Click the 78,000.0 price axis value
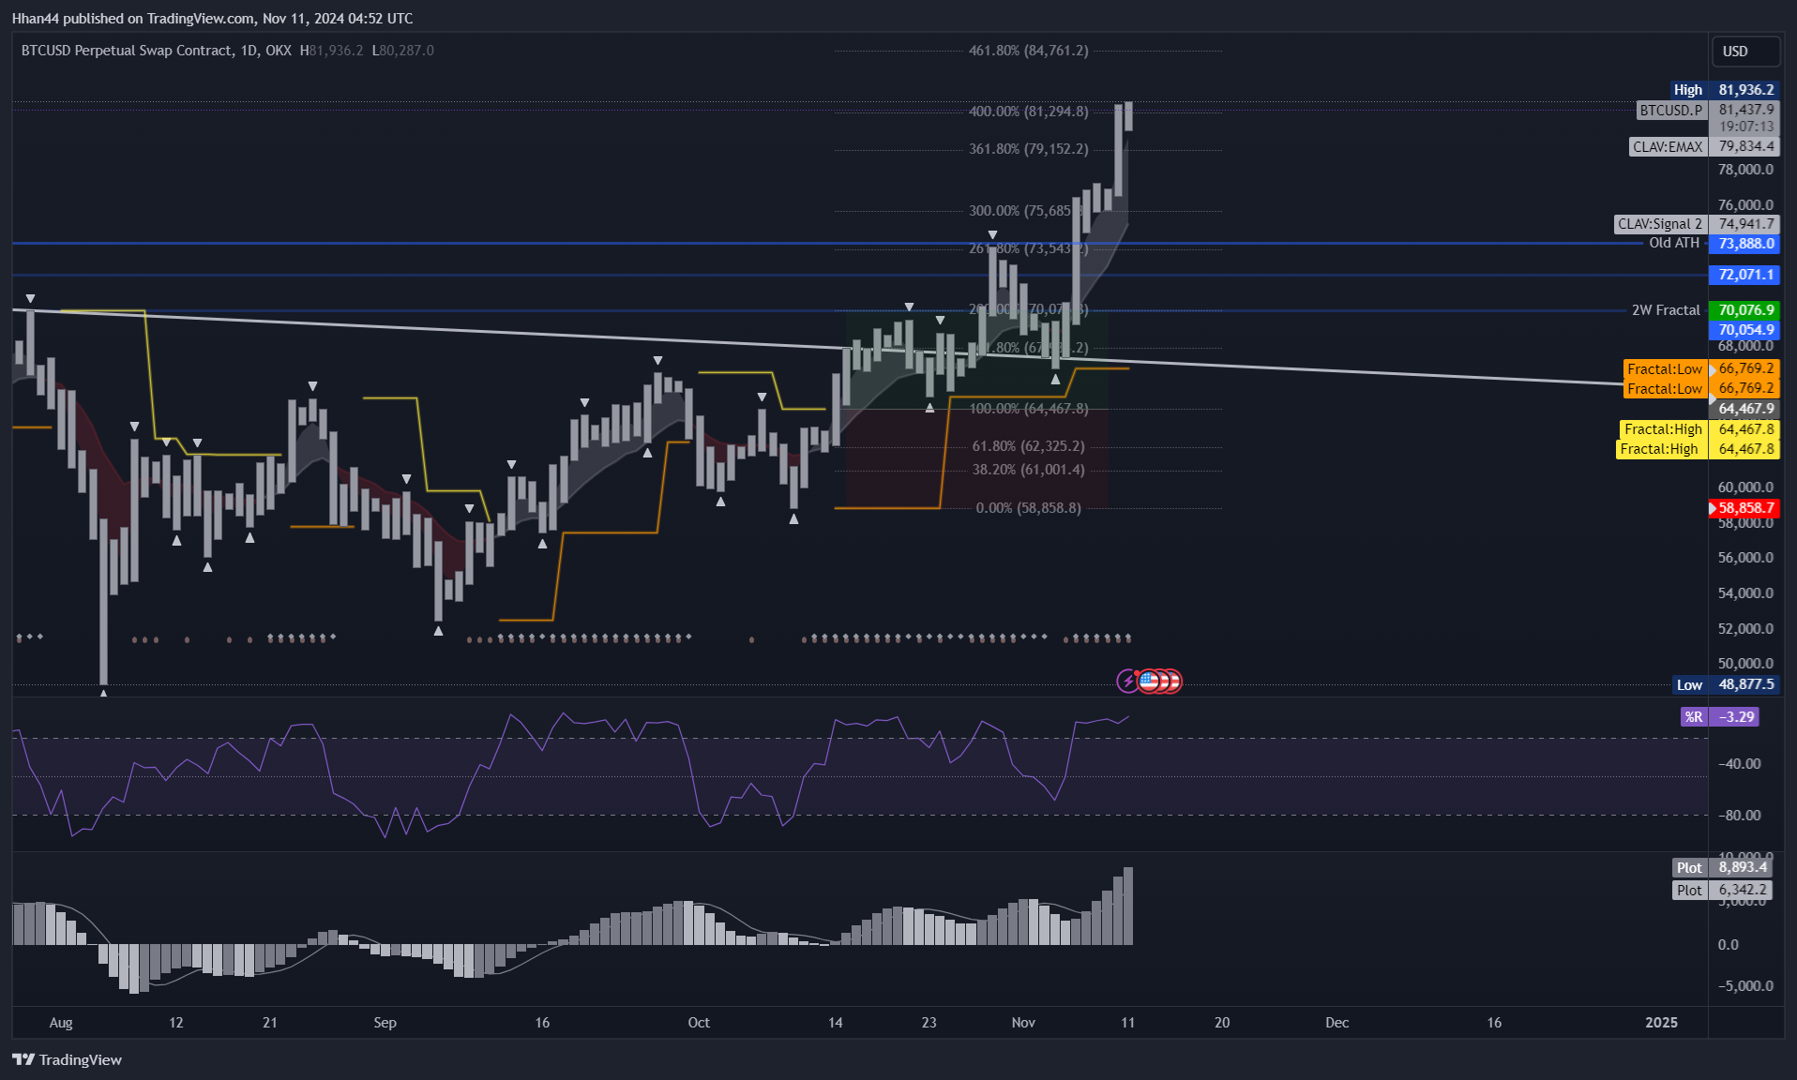 click(1745, 170)
